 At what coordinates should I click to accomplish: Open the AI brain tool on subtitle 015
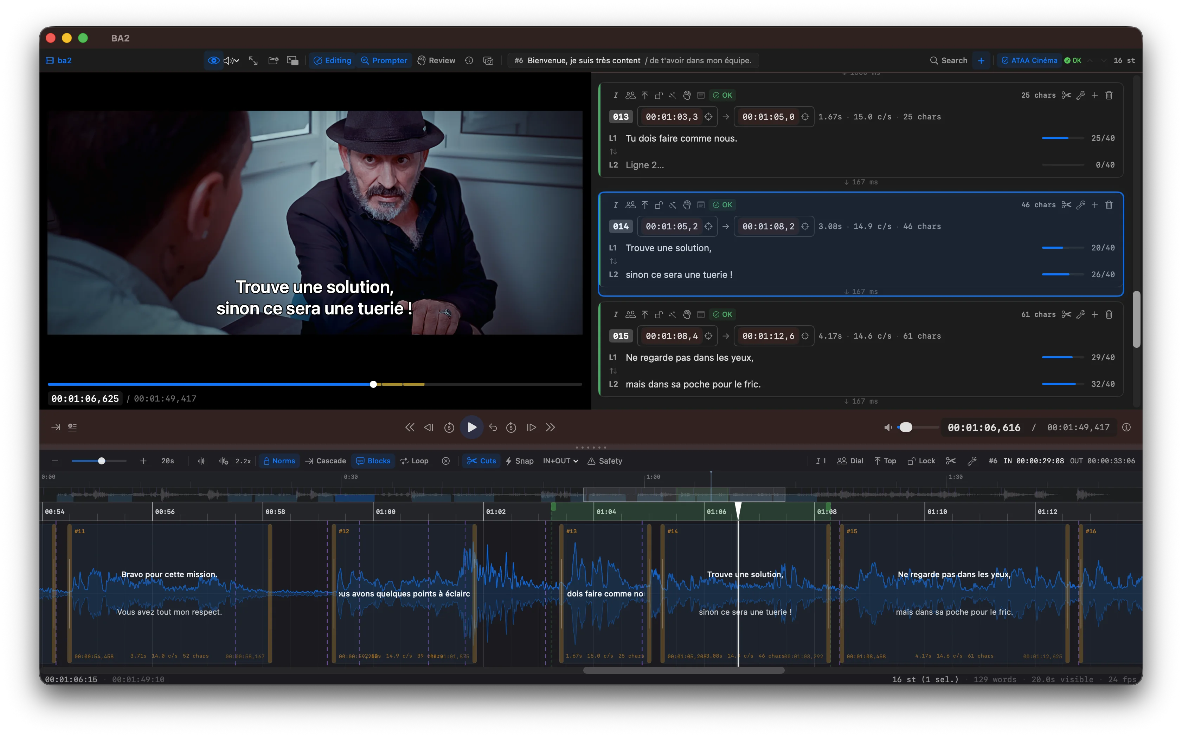687,314
